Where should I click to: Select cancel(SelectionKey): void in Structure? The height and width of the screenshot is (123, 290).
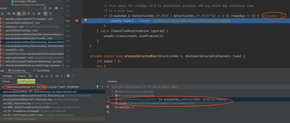coord(21,31)
